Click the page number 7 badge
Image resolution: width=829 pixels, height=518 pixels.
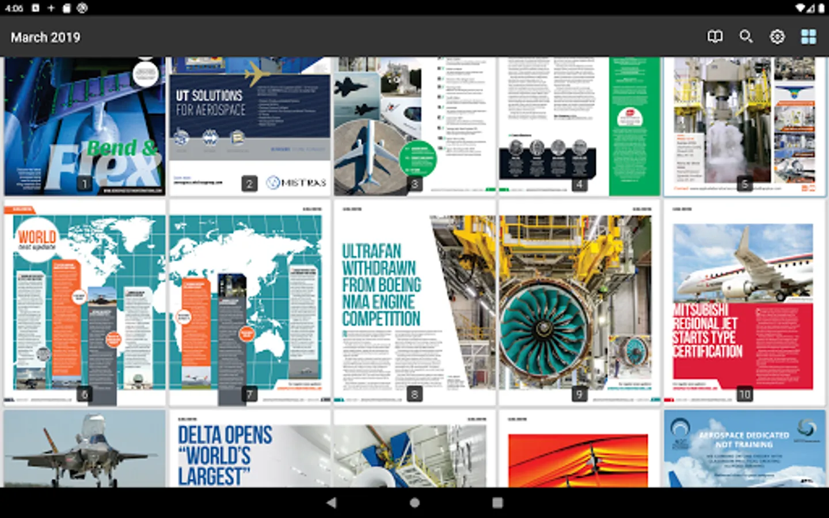click(249, 394)
